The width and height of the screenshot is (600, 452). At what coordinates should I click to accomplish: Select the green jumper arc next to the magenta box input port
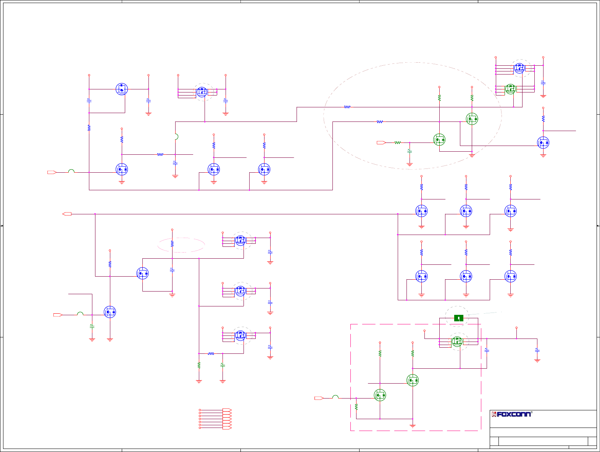tap(335, 397)
